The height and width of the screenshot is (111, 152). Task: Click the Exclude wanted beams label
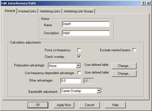115,50
